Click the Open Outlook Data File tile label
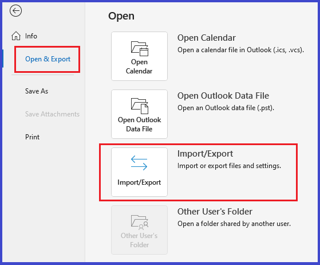 coord(139,124)
